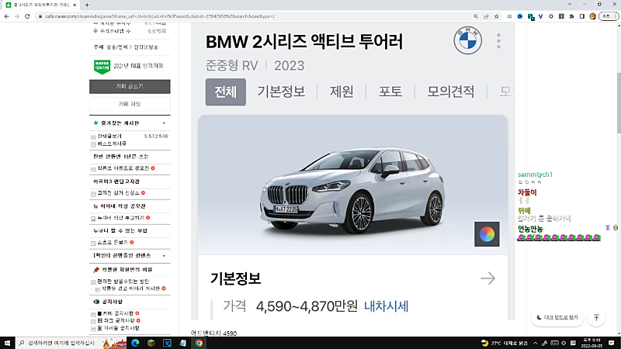Open the 전체글보기 board

click(109, 136)
